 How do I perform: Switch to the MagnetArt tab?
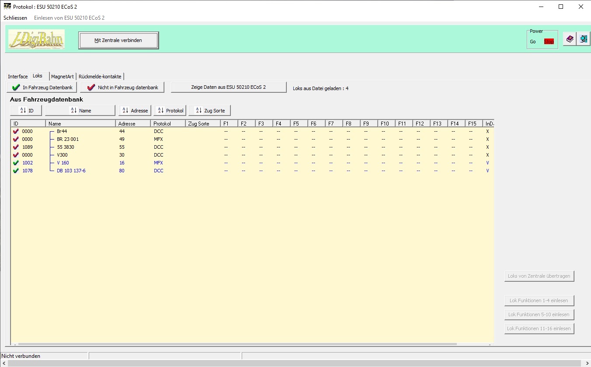63,77
